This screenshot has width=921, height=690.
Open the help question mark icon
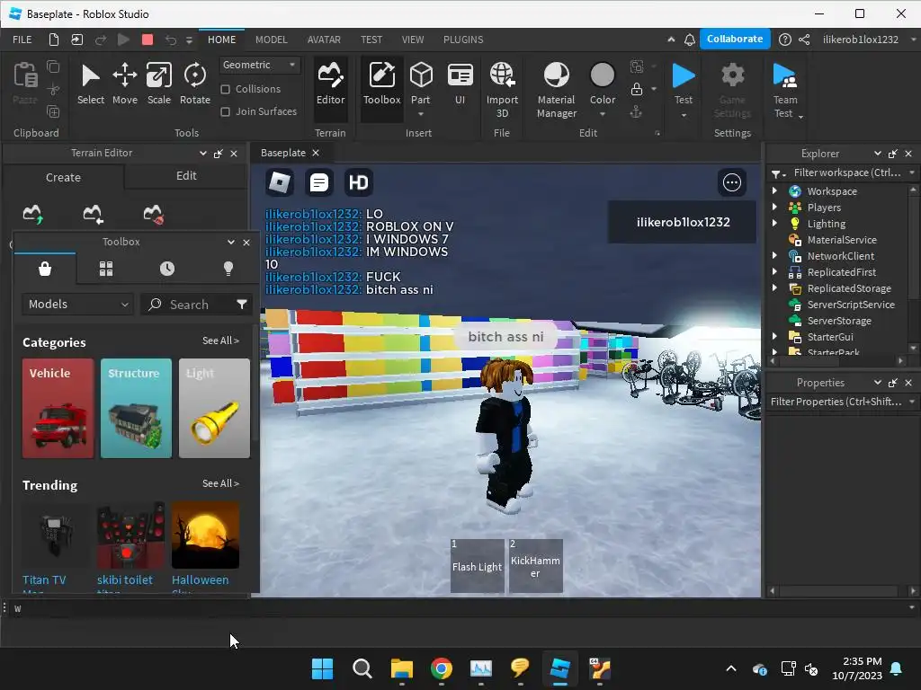(784, 40)
